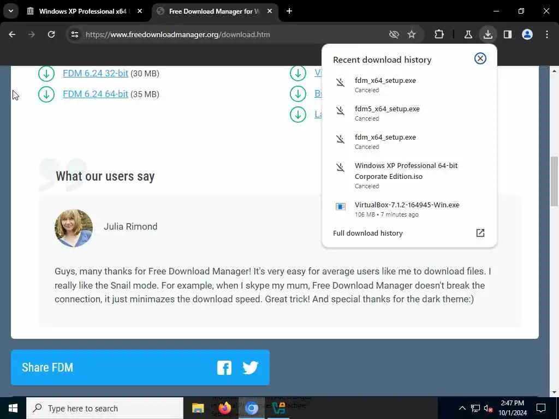559x419 pixels.
Task: Open Firefox from the taskbar
Action: (x=224, y=408)
